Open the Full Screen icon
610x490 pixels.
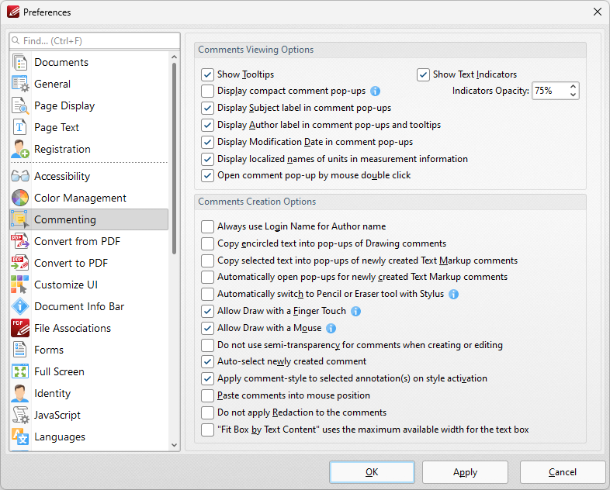tap(20, 371)
